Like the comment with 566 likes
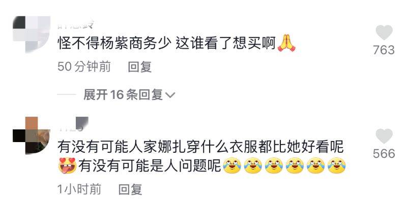 click(384, 136)
